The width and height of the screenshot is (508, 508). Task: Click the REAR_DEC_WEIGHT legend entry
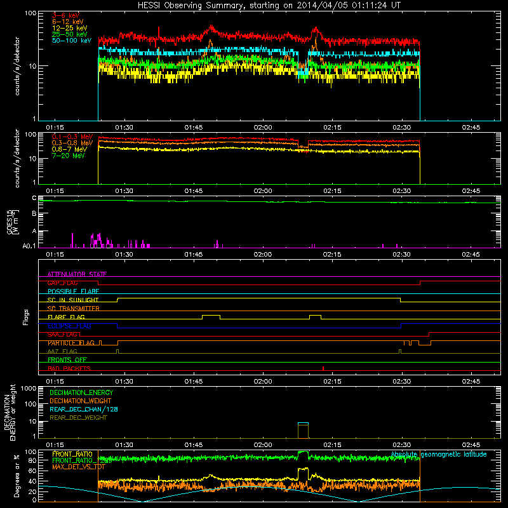click(x=78, y=418)
